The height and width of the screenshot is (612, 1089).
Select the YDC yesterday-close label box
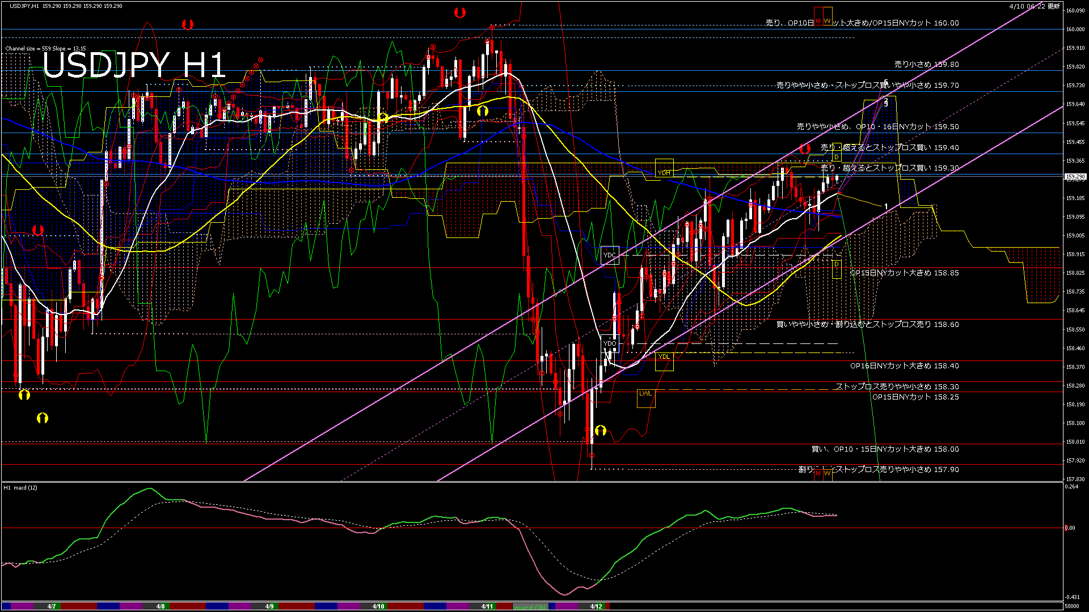click(x=609, y=255)
